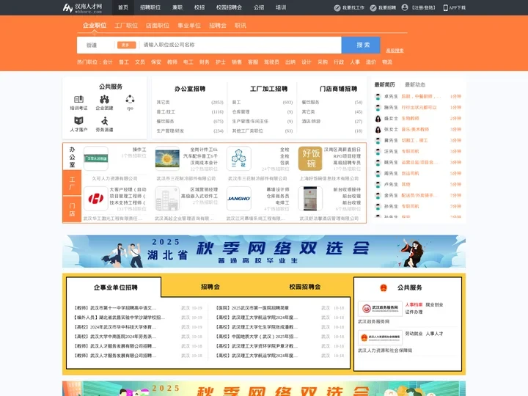Open the 职讯 search tab
The width and height of the screenshot is (528, 396).
click(241, 25)
